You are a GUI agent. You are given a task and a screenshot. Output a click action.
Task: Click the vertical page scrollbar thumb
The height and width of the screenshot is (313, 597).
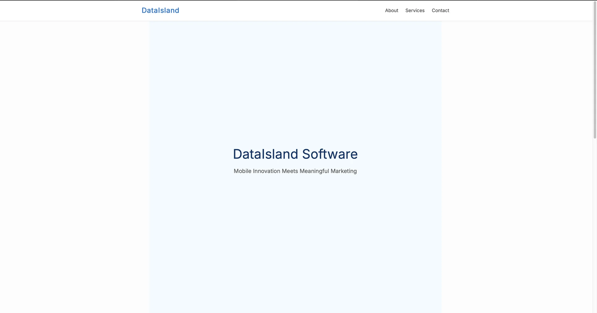point(595,70)
